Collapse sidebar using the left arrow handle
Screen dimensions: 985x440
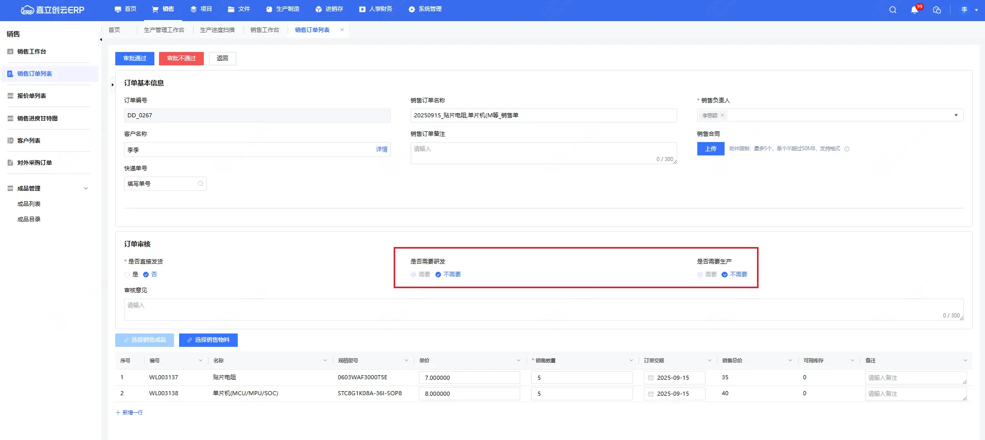(x=101, y=40)
